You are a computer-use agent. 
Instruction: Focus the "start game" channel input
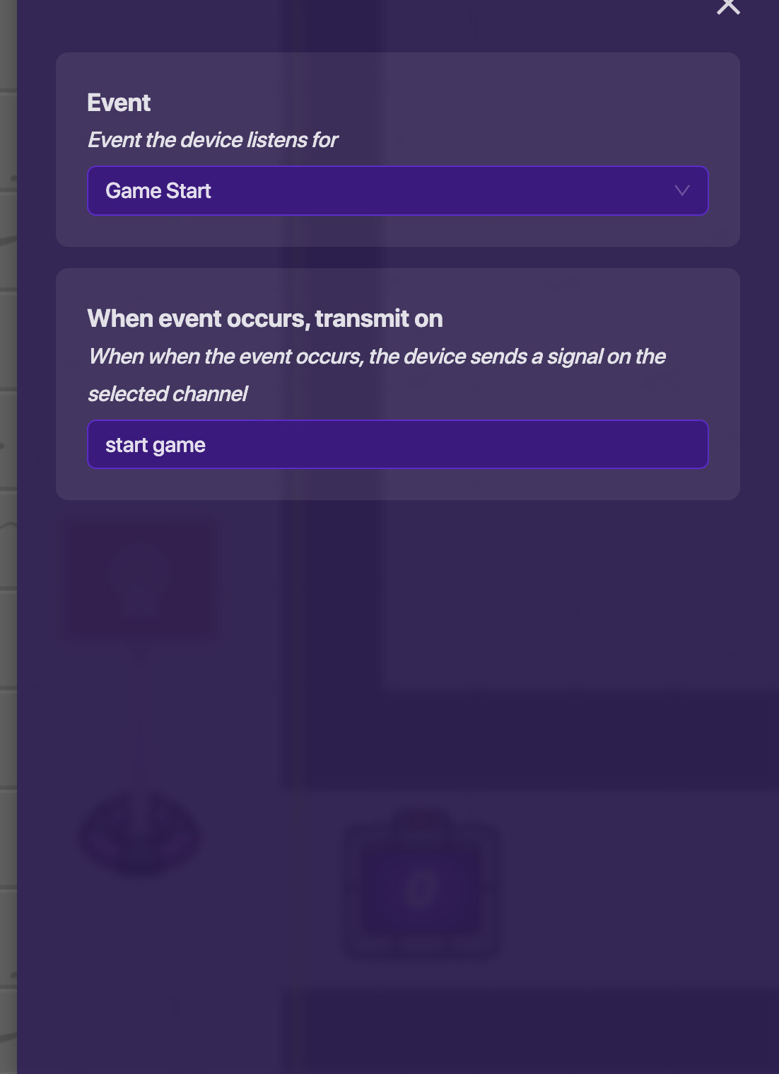397,445
